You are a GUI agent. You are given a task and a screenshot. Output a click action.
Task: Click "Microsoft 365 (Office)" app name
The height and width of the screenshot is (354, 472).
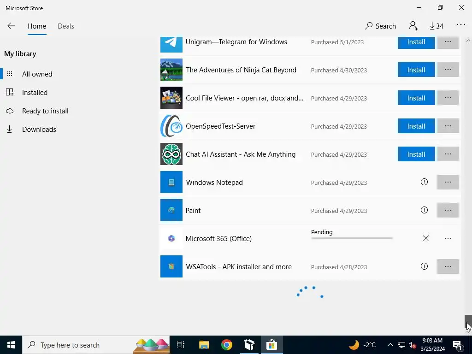tap(218, 239)
